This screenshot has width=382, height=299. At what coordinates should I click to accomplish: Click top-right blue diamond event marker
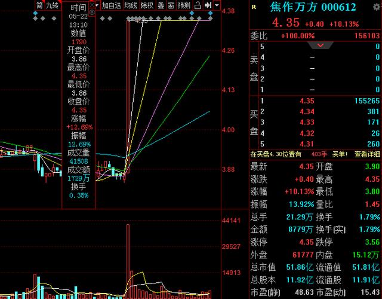(210, 13)
